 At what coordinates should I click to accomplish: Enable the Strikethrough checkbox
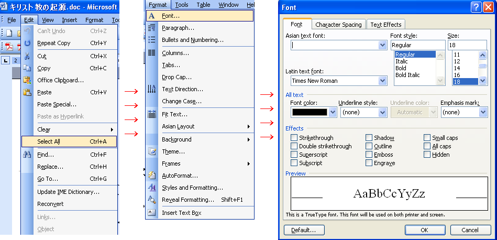(294, 138)
